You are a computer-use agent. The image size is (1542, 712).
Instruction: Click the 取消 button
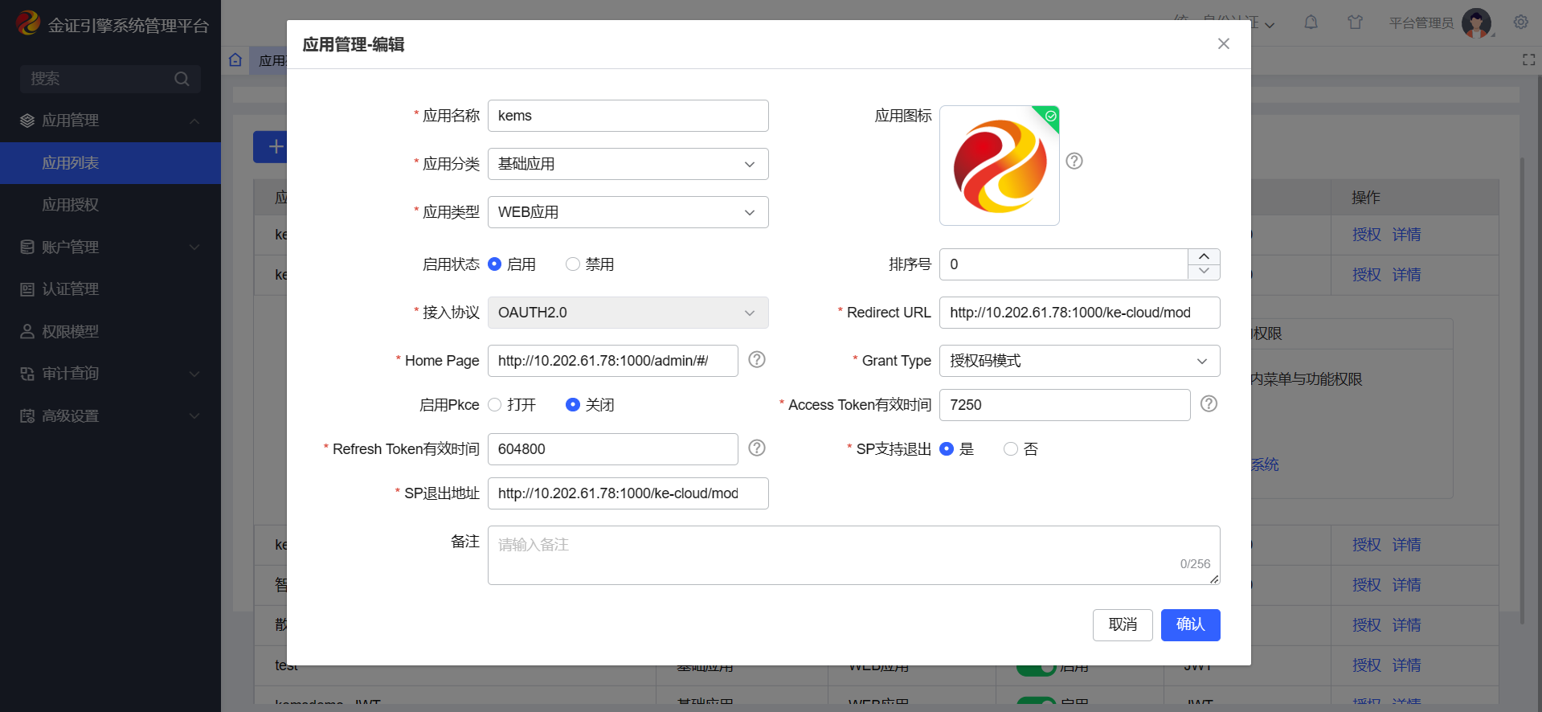pos(1123,625)
